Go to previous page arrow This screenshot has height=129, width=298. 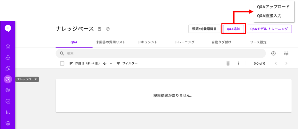(276, 63)
